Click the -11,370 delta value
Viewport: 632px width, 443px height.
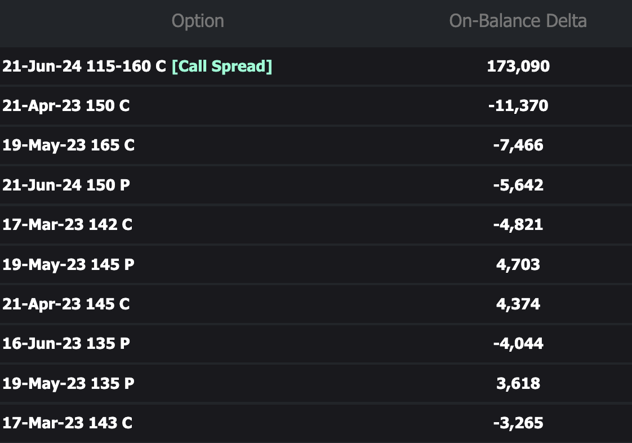pyautogui.click(x=518, y=106)
